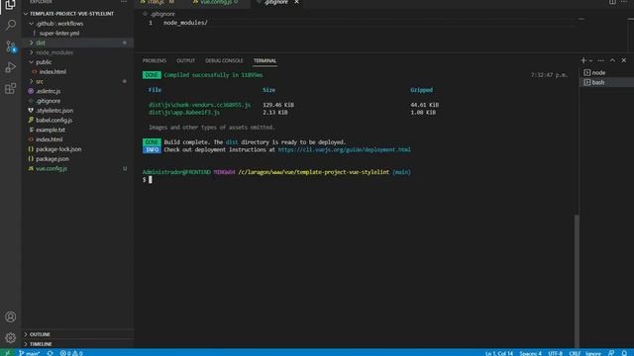Open index.html inside public folder
This screenshot has height=356, width=634.
pos(53,72)
